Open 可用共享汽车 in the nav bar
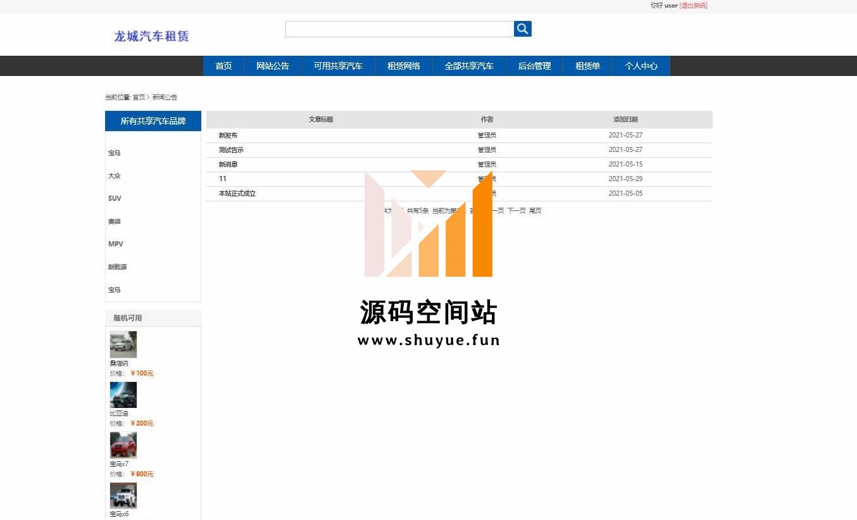857x520 pixels. [x=338, y=66]
